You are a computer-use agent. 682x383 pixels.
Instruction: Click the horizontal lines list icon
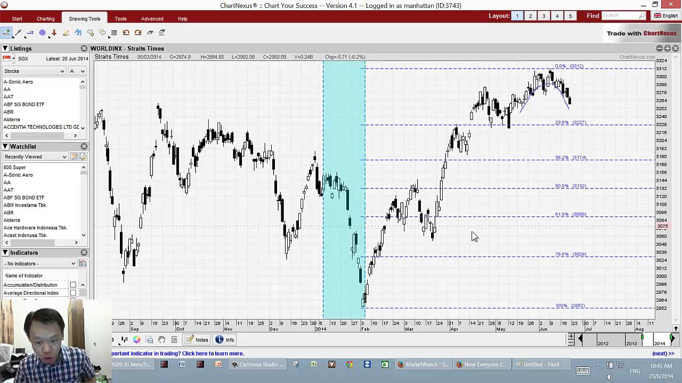(114, 33)
